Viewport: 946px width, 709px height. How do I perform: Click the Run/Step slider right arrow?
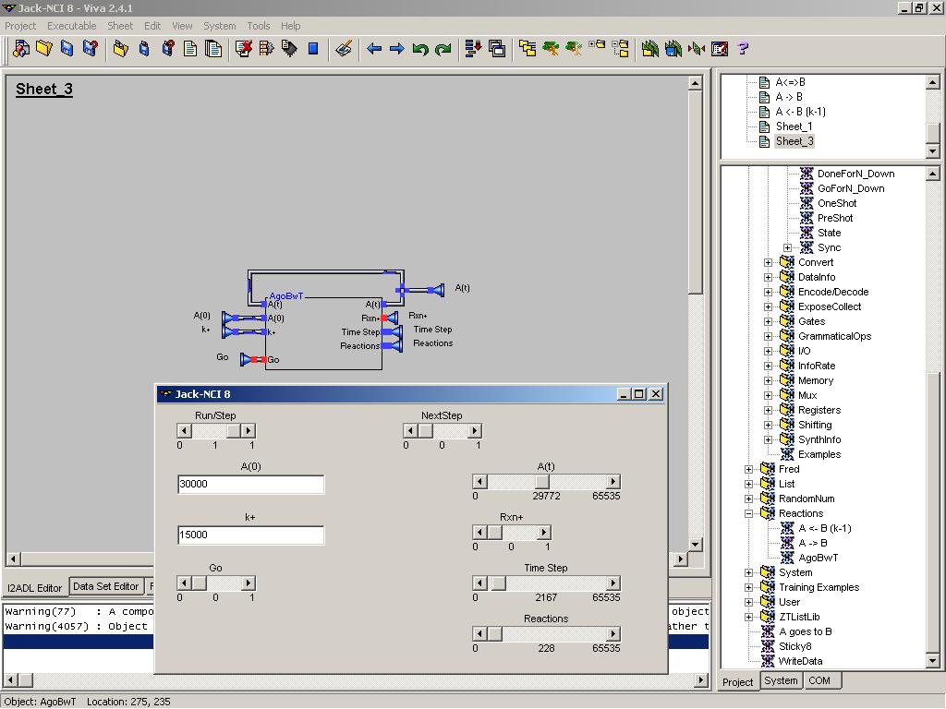249,431
